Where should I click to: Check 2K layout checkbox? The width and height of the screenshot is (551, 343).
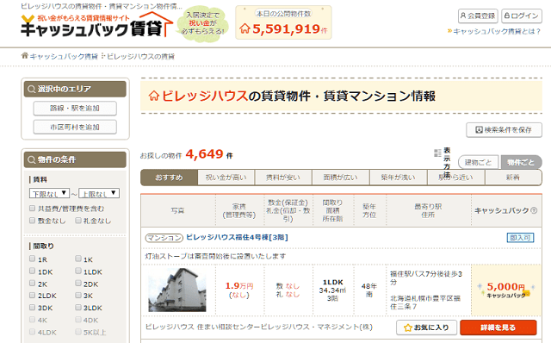[x=33, y=284]
